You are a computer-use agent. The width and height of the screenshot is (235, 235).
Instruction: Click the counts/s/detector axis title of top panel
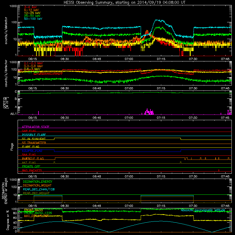pyautogui.click(x=6, y=31)
